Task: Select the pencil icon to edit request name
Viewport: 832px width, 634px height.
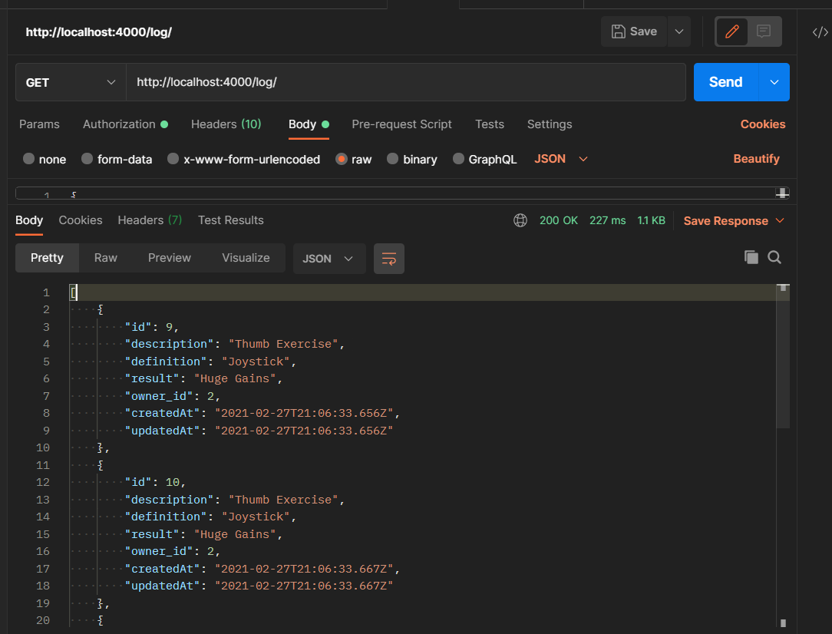Action: (731, 31)
